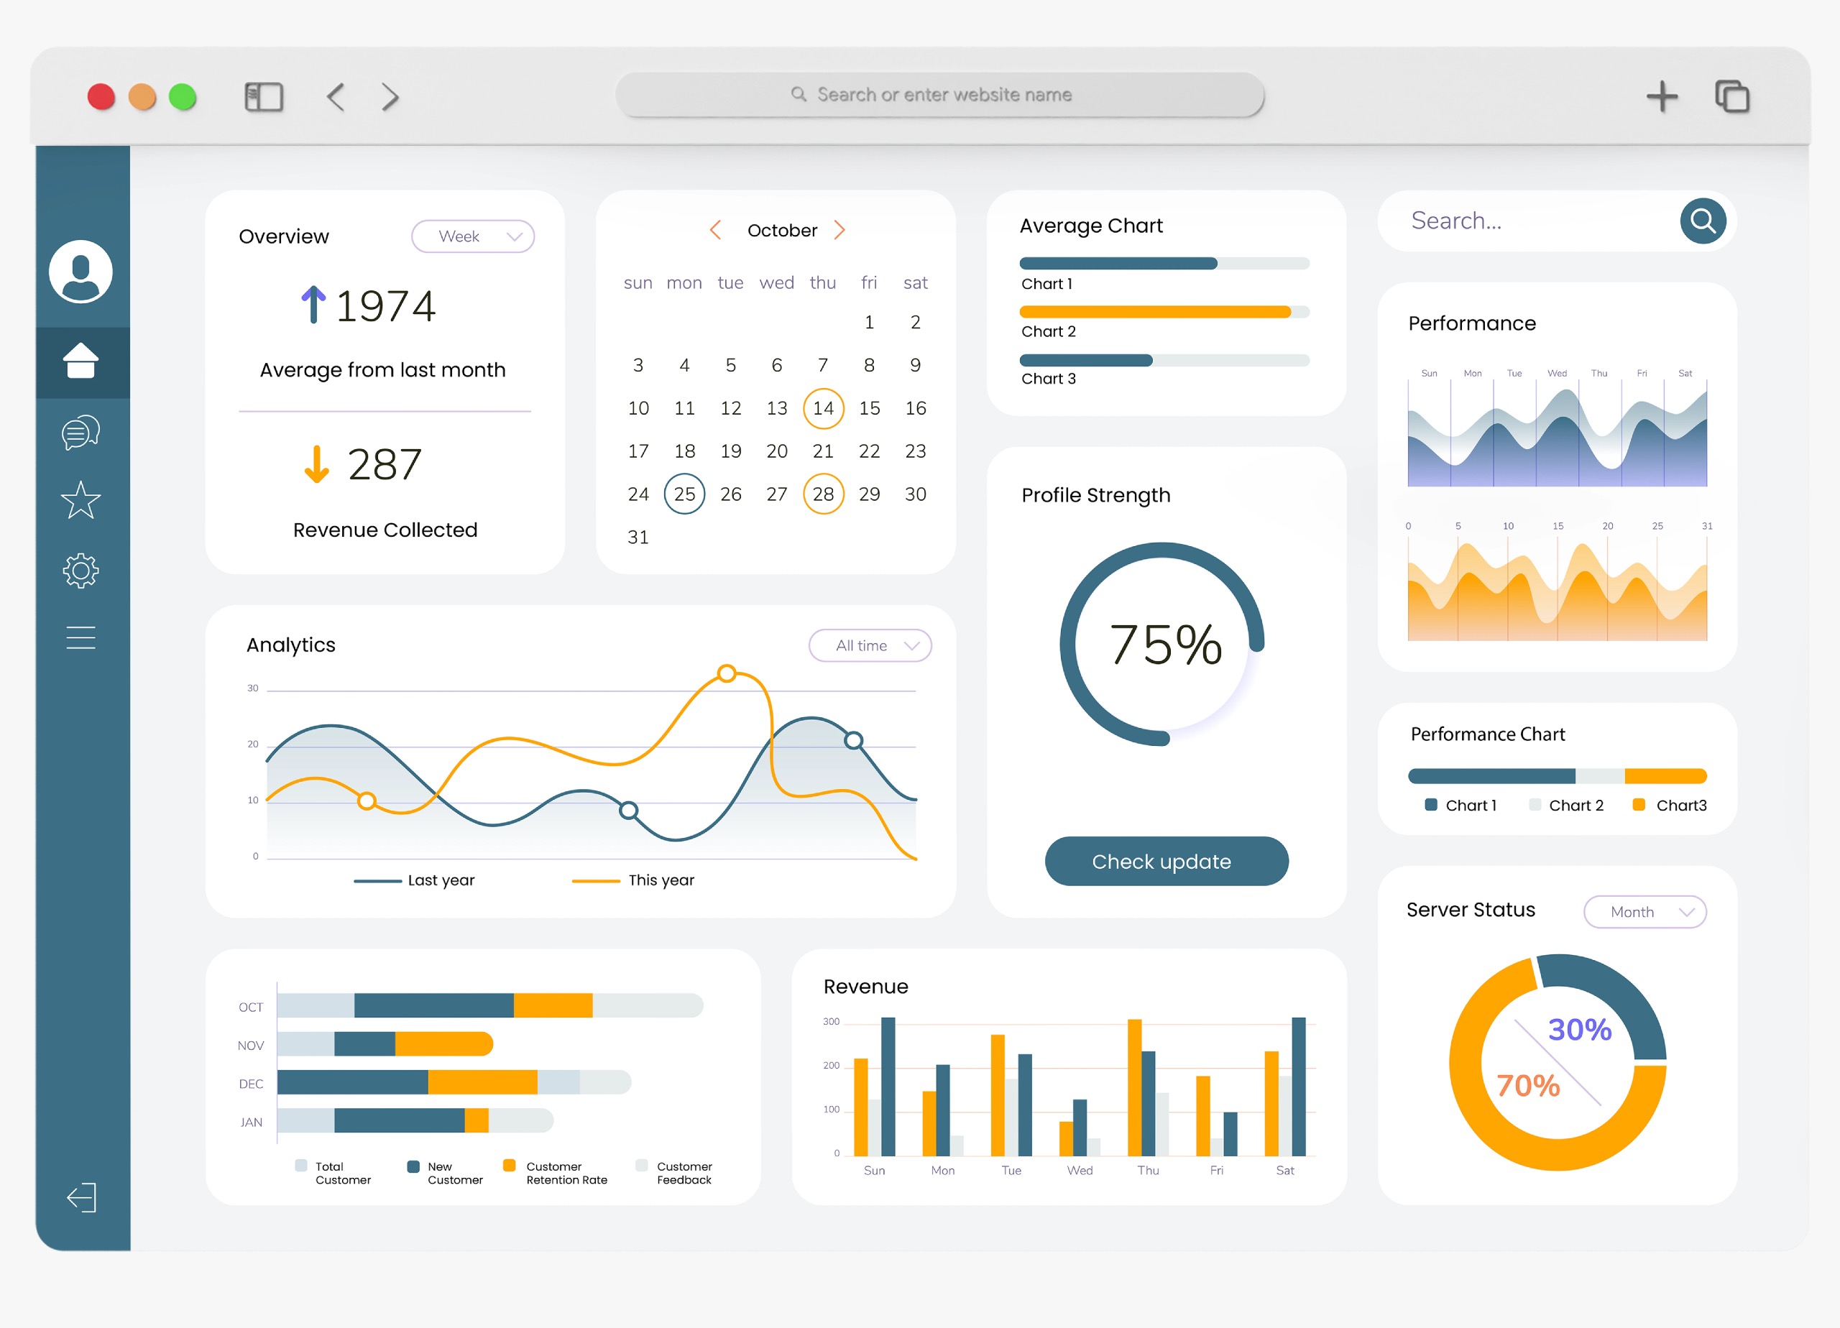The width and height of the screenshot is (1840, 1328).
Task: Click the blue point near 20 on Analytics line
Action: tap(853, 740)
